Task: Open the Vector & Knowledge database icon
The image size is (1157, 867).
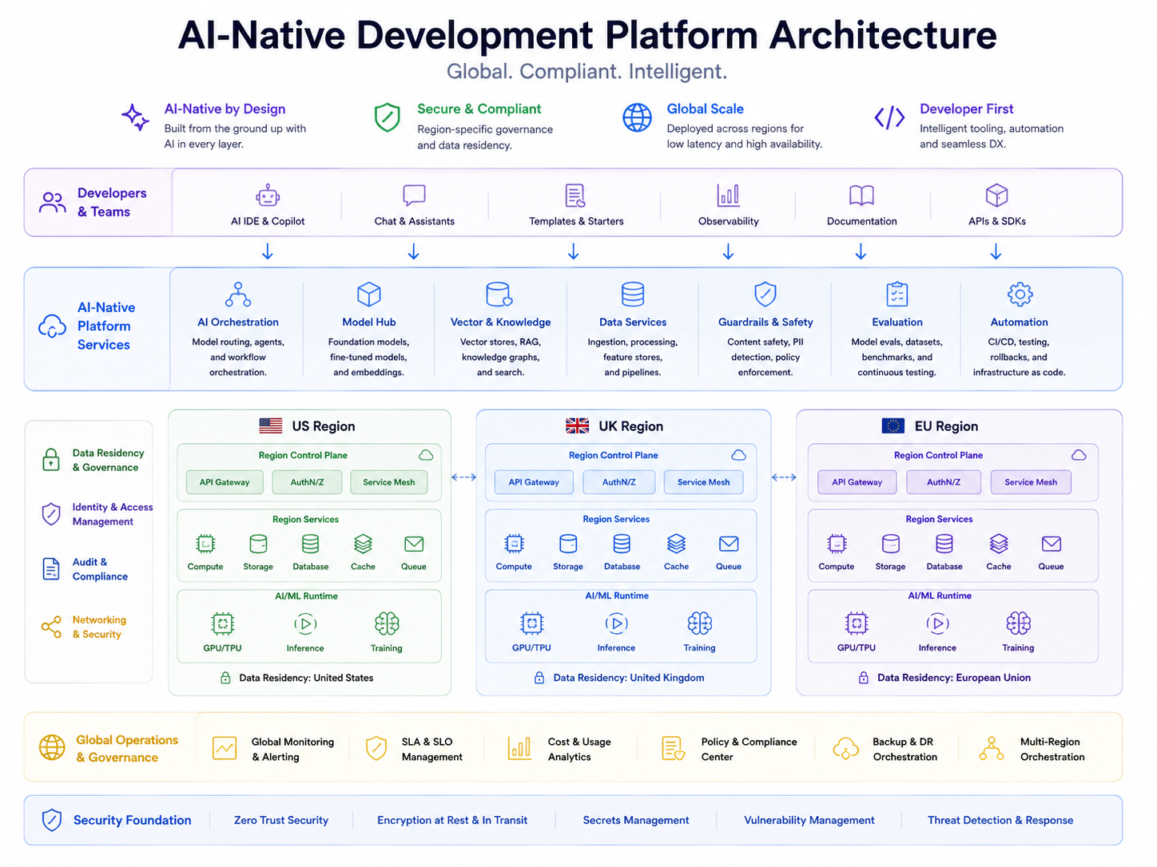Action: point(499,295)
